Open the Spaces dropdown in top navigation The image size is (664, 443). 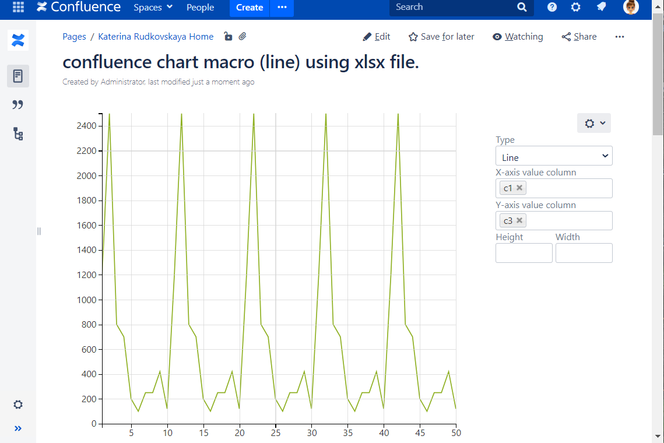click(153, 8)
